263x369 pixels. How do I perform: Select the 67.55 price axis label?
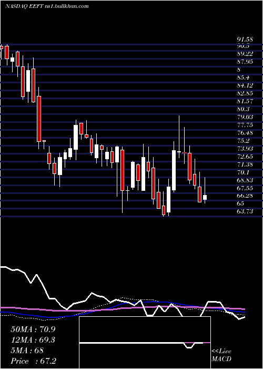click(x=245, y=188)
